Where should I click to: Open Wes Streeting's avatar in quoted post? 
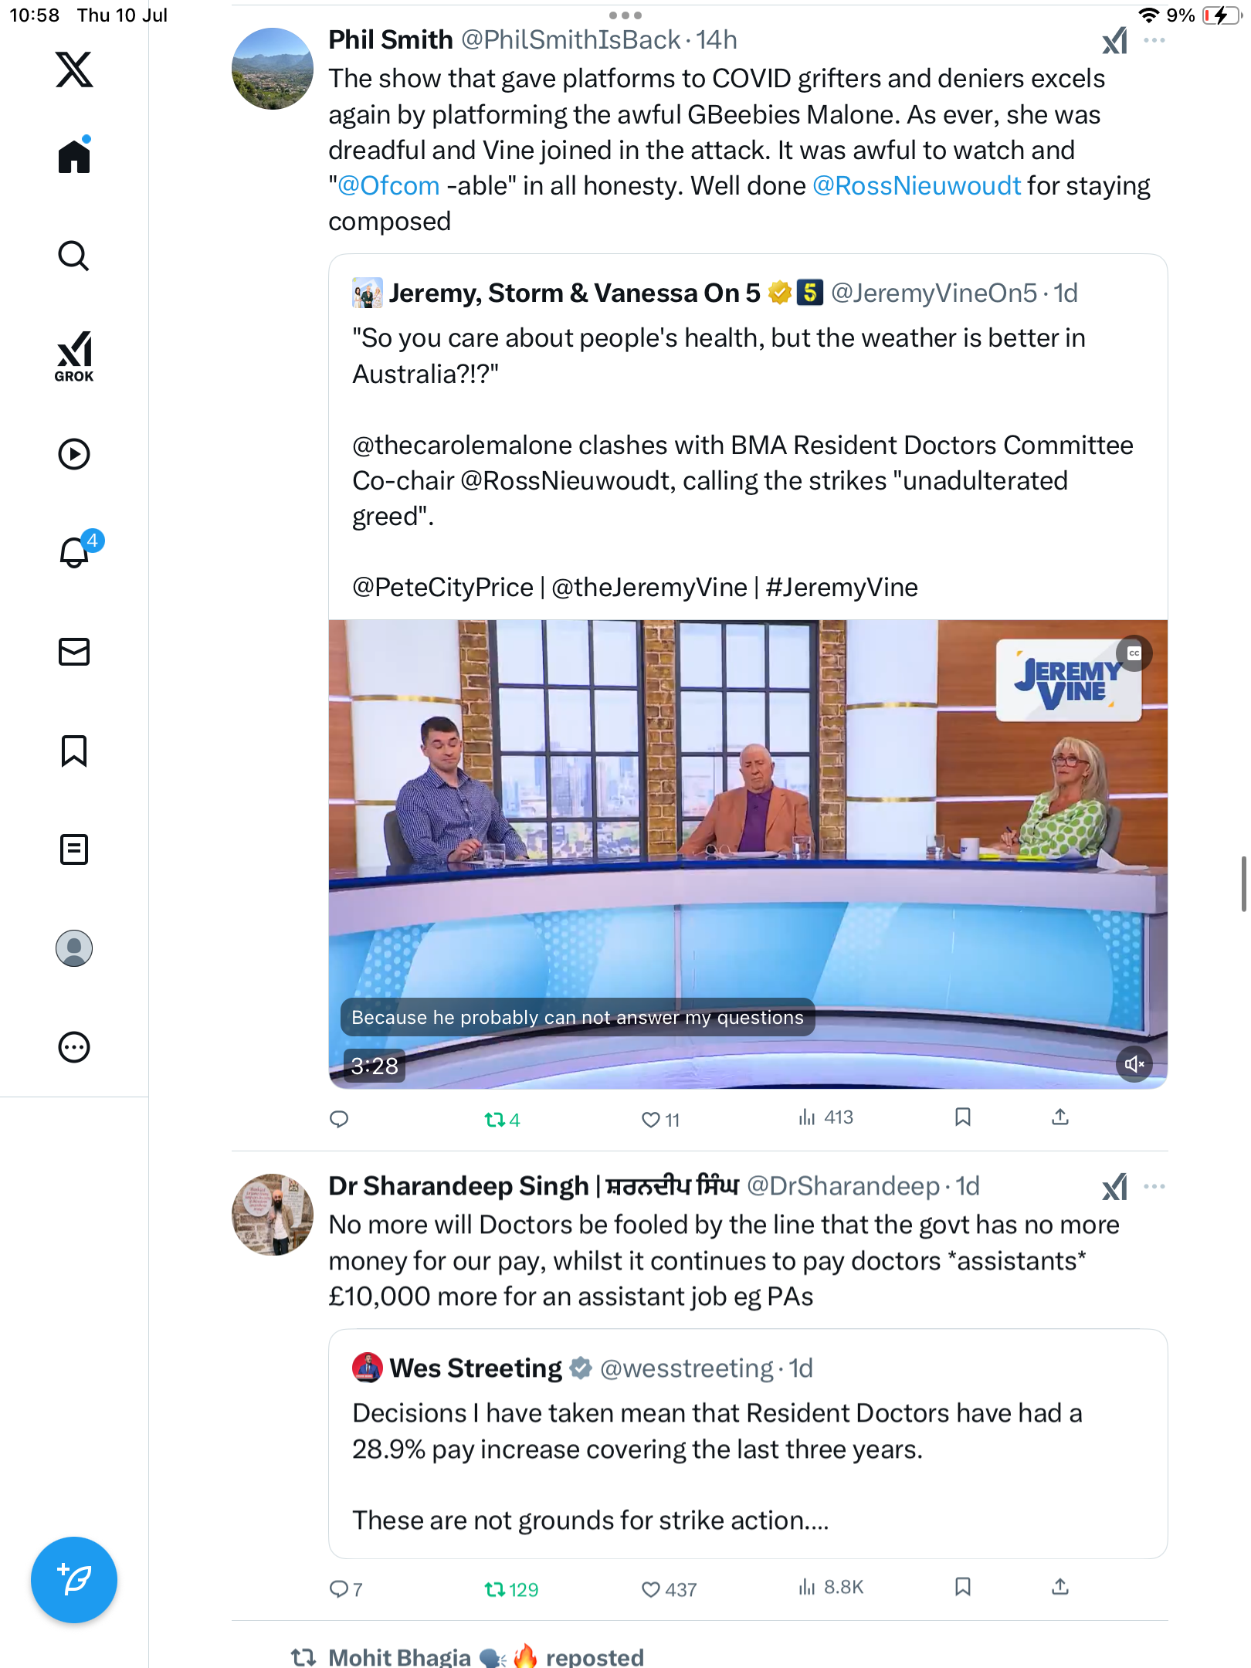pyautogui.click(x=368, y=1368)
